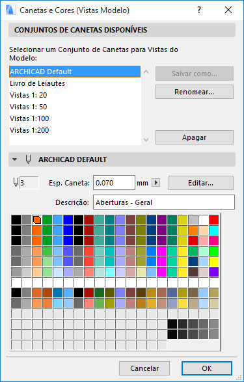Confirm changes with the OK button
This screenshot has width=244, height=382.
point(207,368)
